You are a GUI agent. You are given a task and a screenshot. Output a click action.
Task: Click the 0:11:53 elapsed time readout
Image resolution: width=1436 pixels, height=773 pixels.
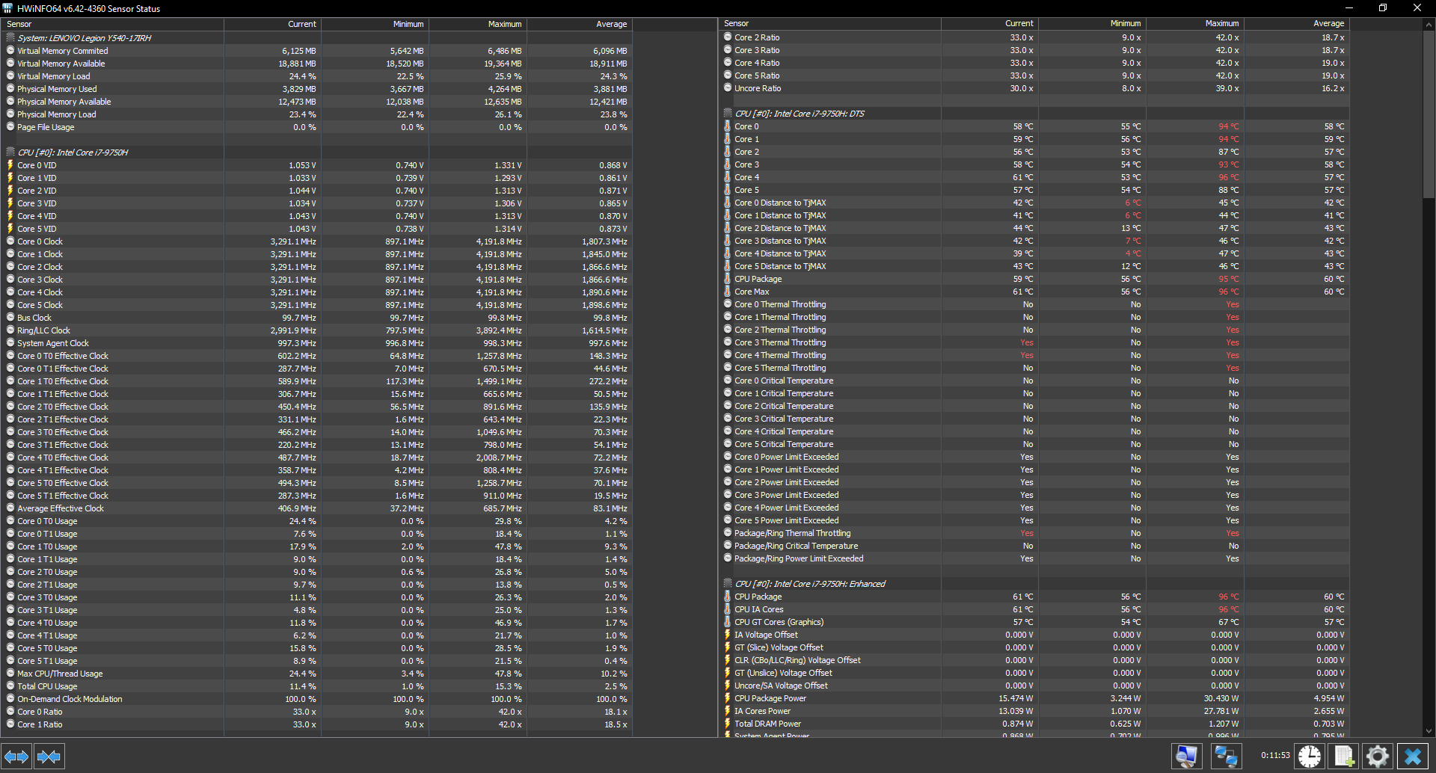coord(1275,756)
